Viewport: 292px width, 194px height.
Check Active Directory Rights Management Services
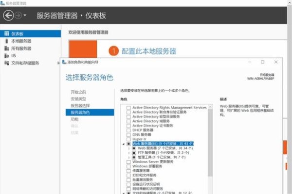click(x=128, y=108)
